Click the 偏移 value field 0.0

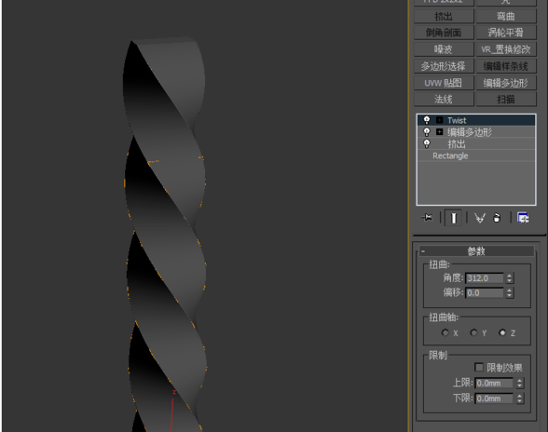(x=485, y=293)
